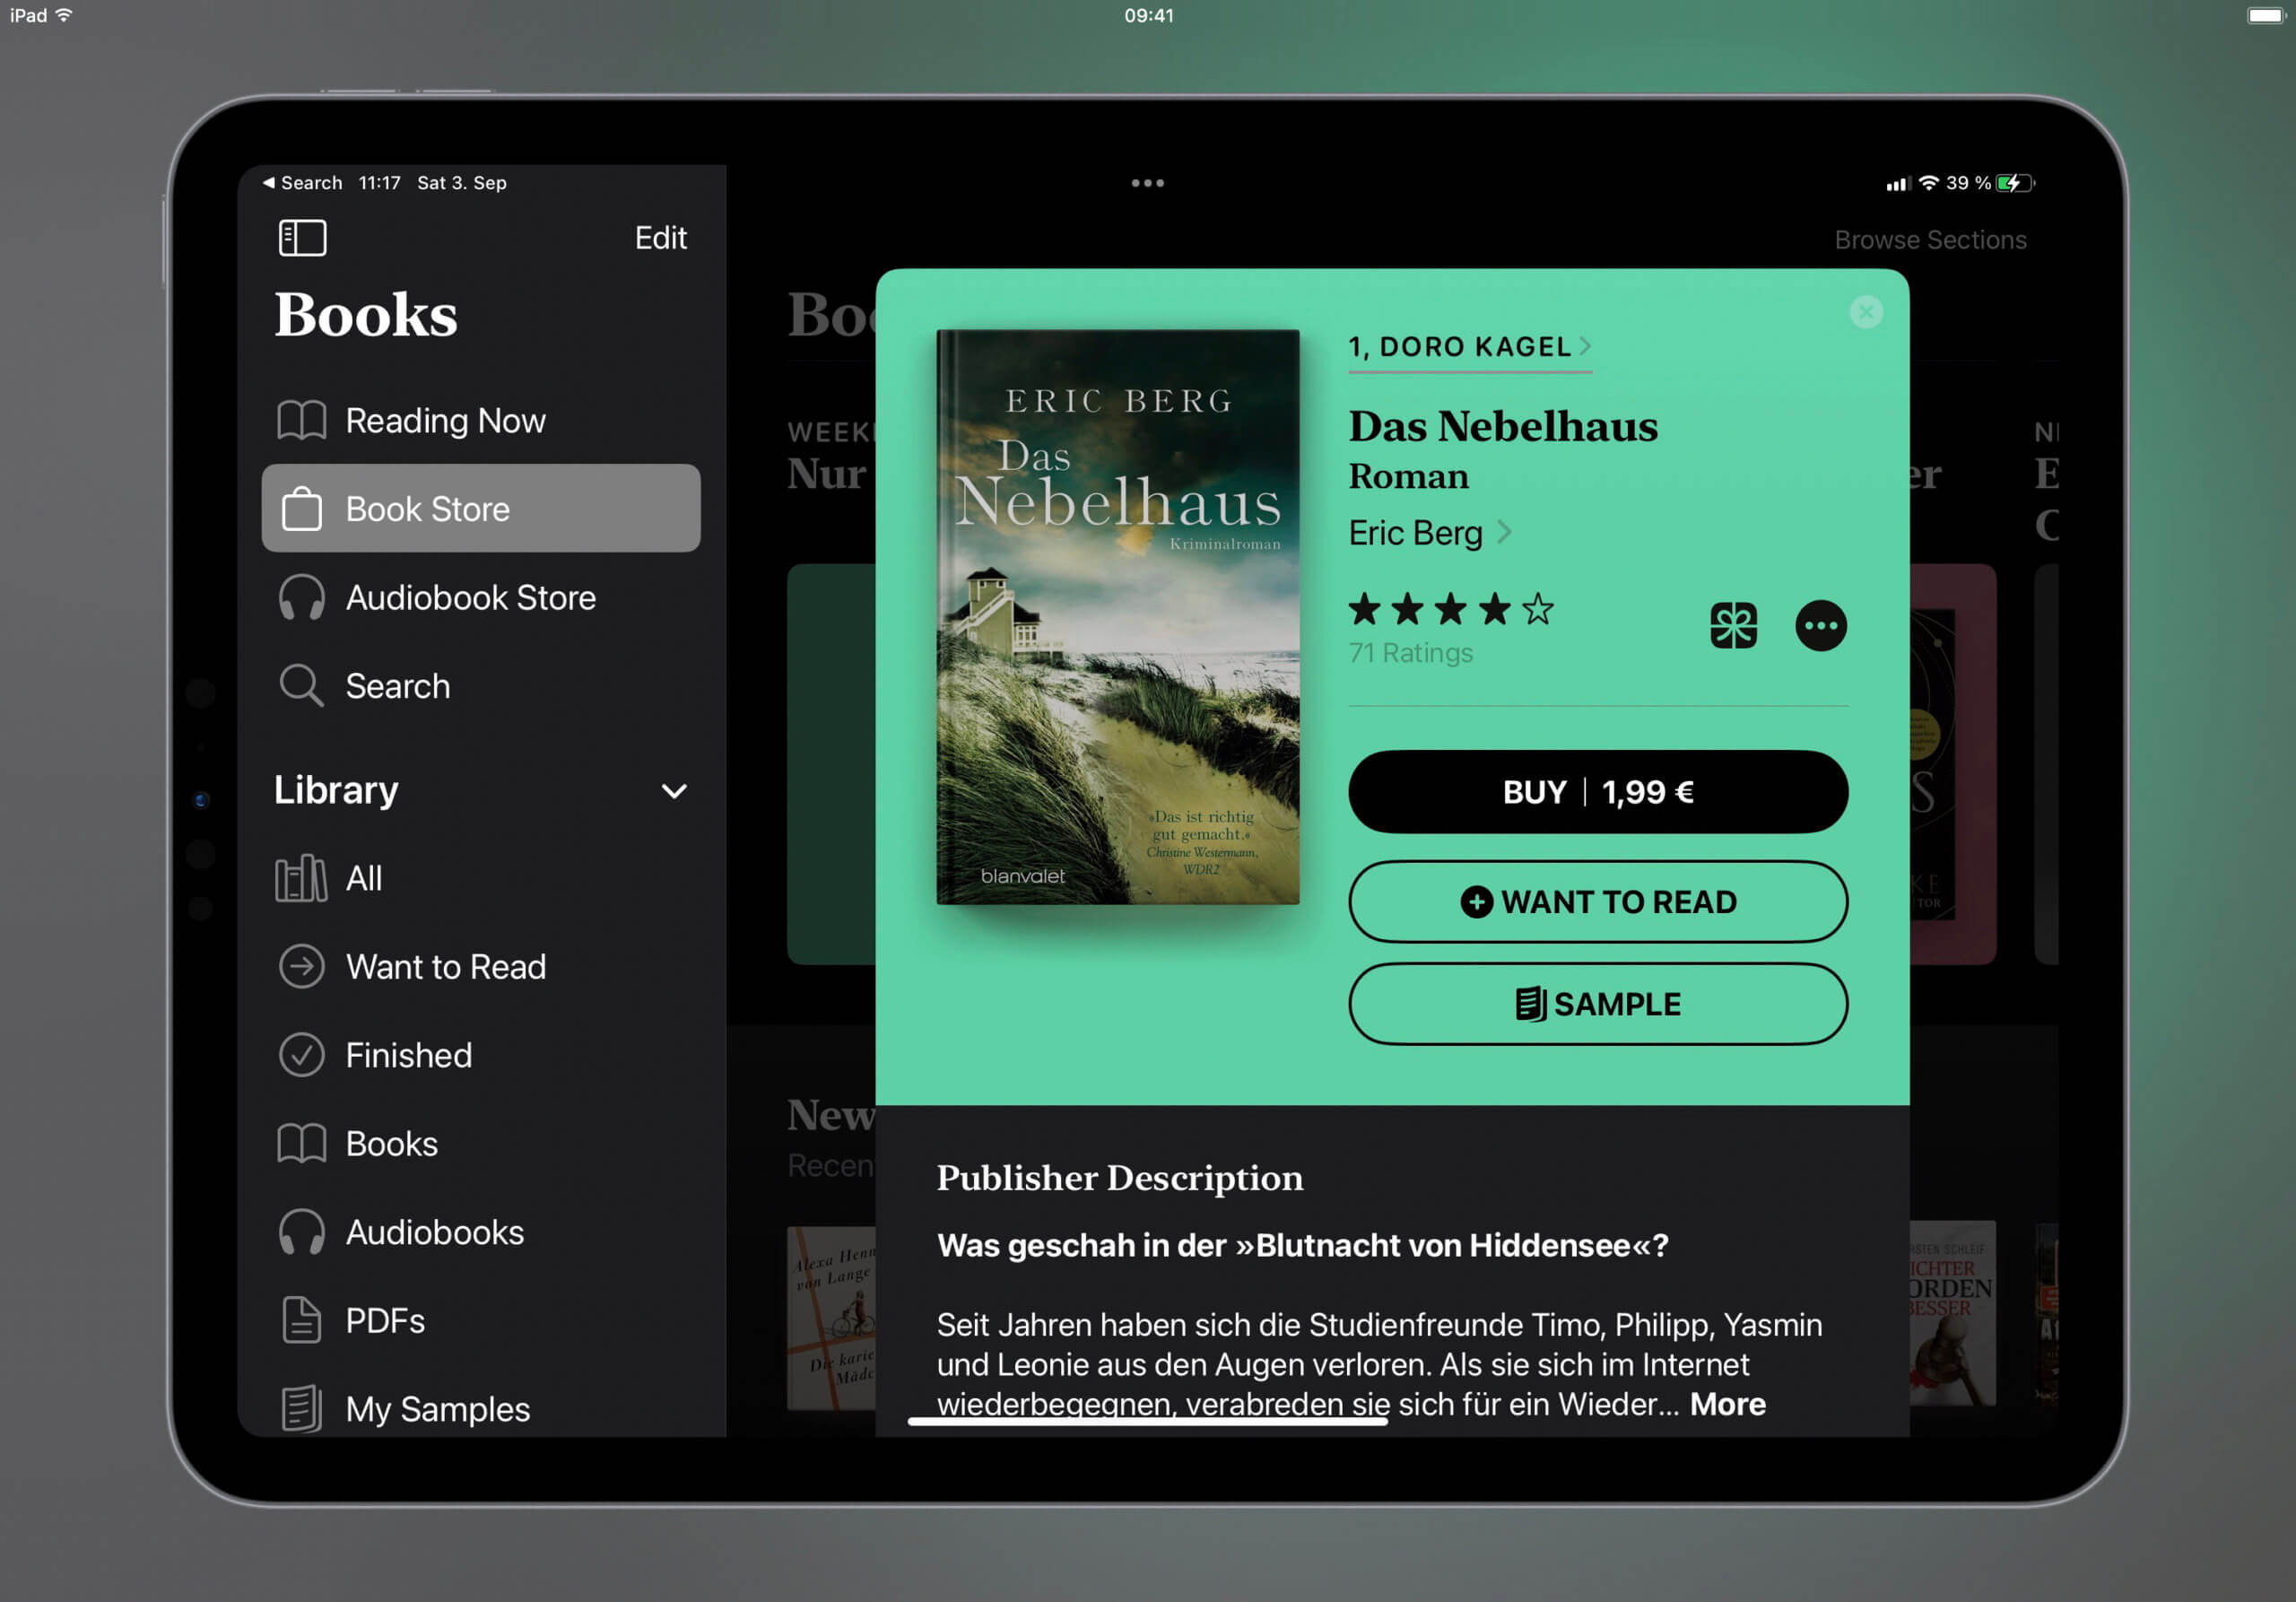Tap the battery indicator in iPad status bar

(x=2015, y=183)
